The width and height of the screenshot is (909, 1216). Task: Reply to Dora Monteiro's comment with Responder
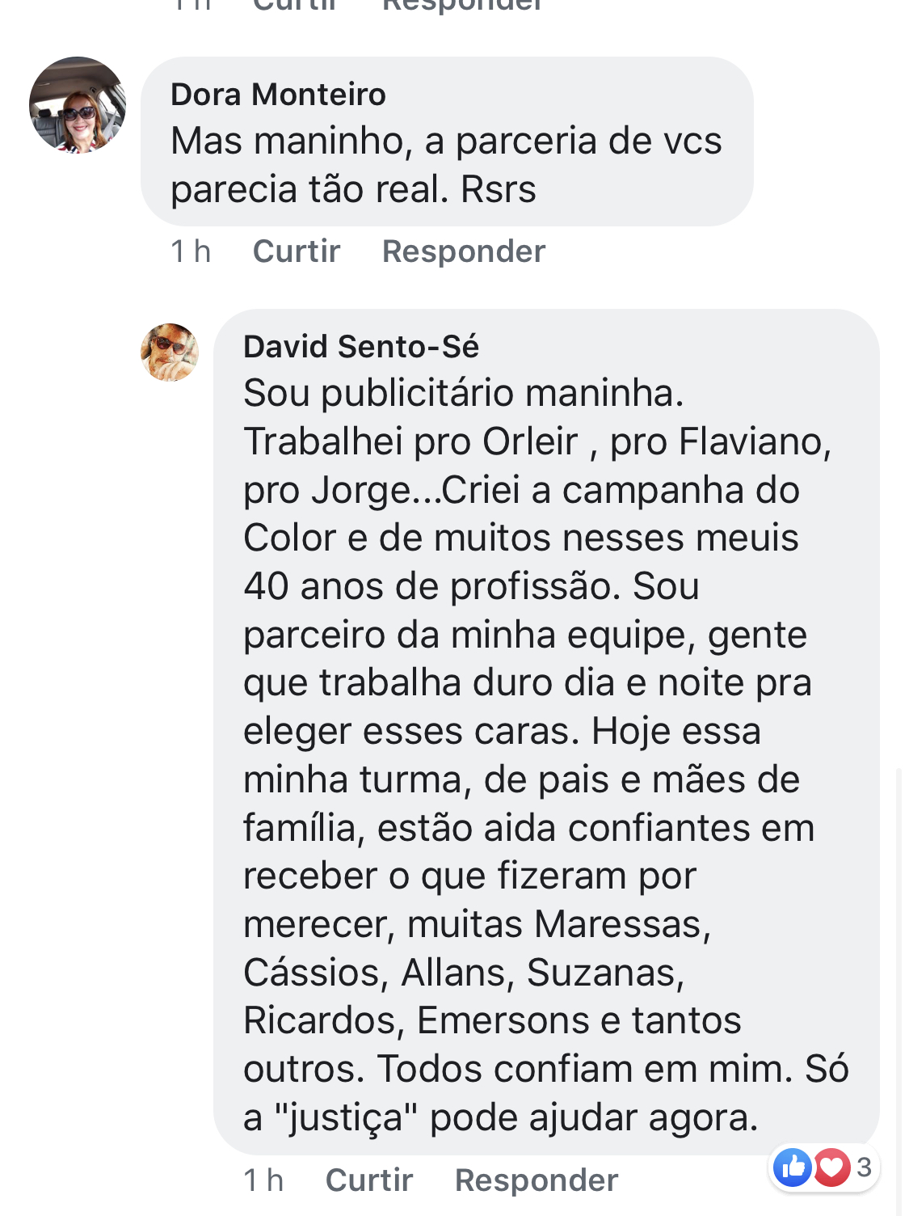point(463,251)
